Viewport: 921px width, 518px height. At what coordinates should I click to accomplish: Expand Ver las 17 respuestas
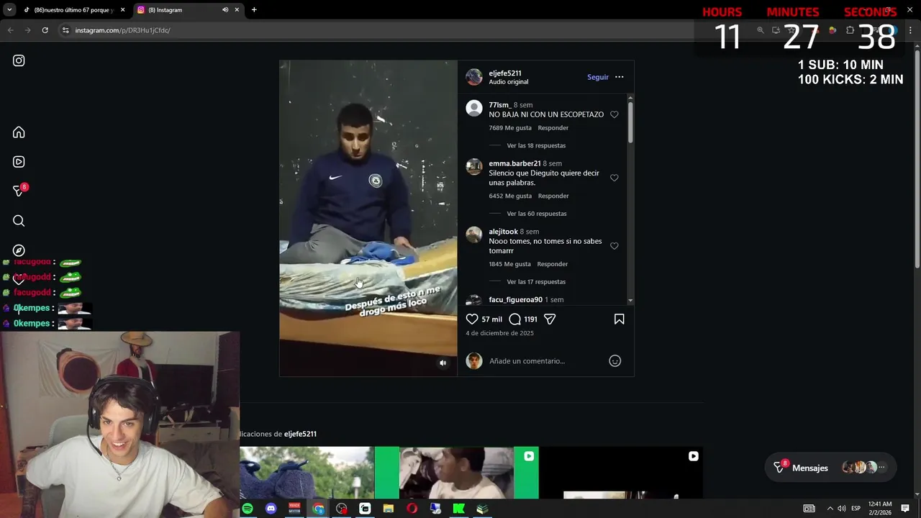click(536, 282)
